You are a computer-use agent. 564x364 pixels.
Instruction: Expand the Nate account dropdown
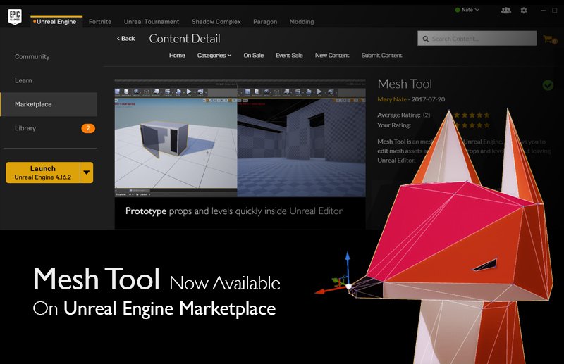[467, 10]
